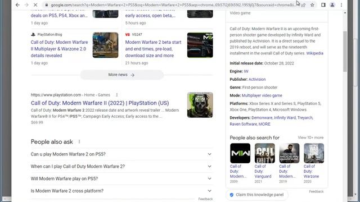This screenshot has height=202, width=360.
Task: Click 'early access, open beta' article link
Action: coord(150,16)
